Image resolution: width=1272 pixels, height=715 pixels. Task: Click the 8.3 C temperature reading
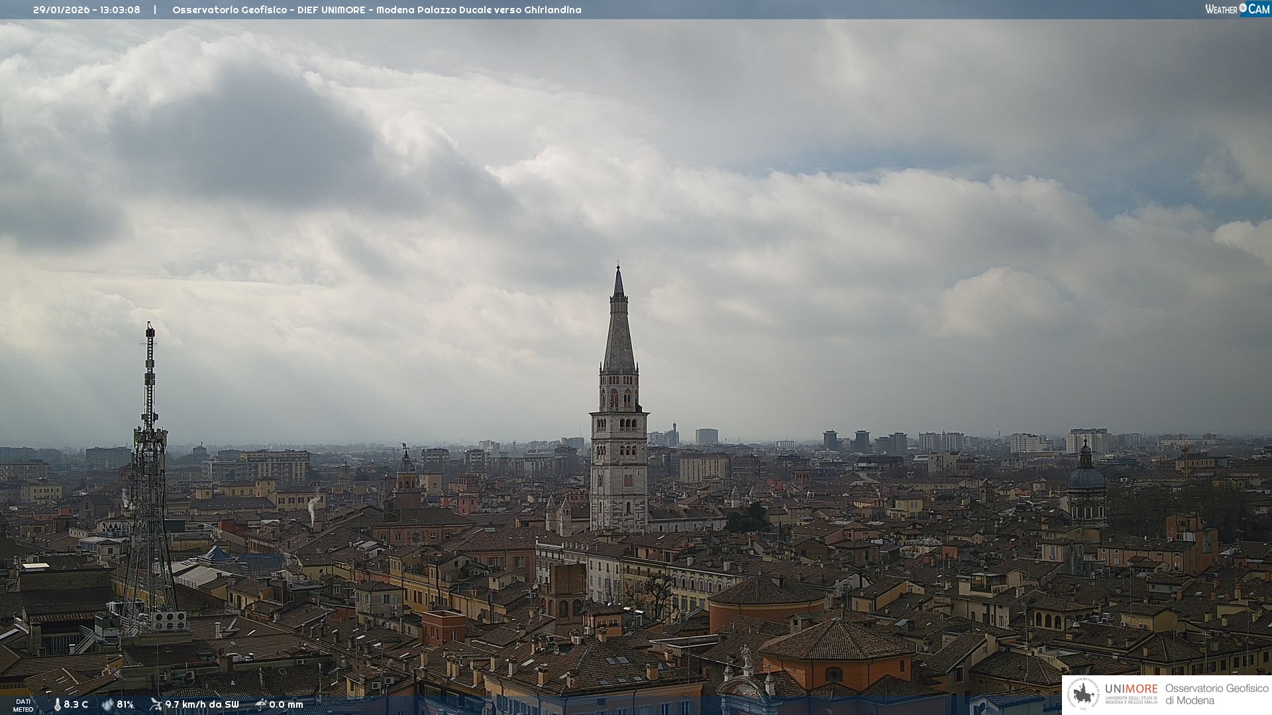coord(76,704)
